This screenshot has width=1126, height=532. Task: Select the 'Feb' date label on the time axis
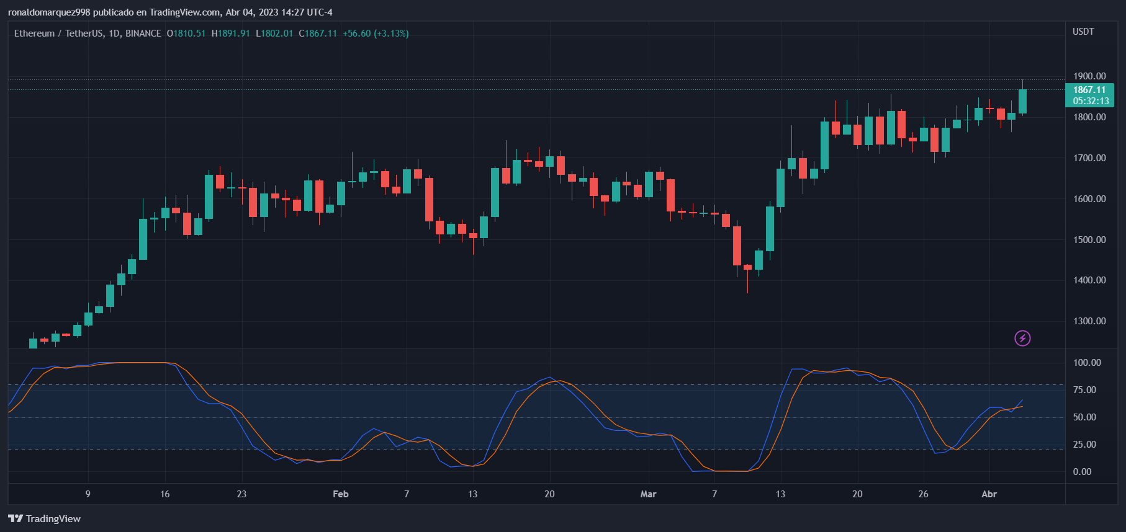340,494
